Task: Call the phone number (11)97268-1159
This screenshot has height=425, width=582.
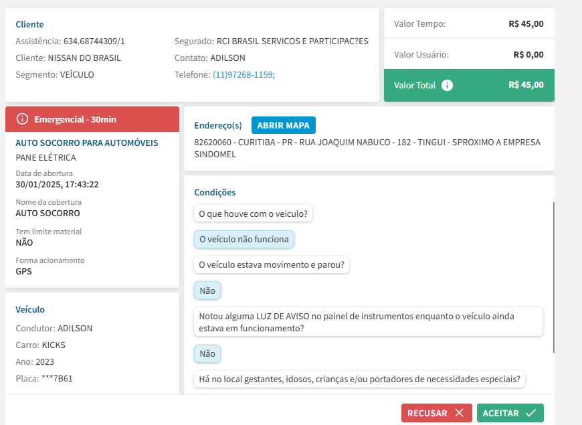Action: pos(244,75)
